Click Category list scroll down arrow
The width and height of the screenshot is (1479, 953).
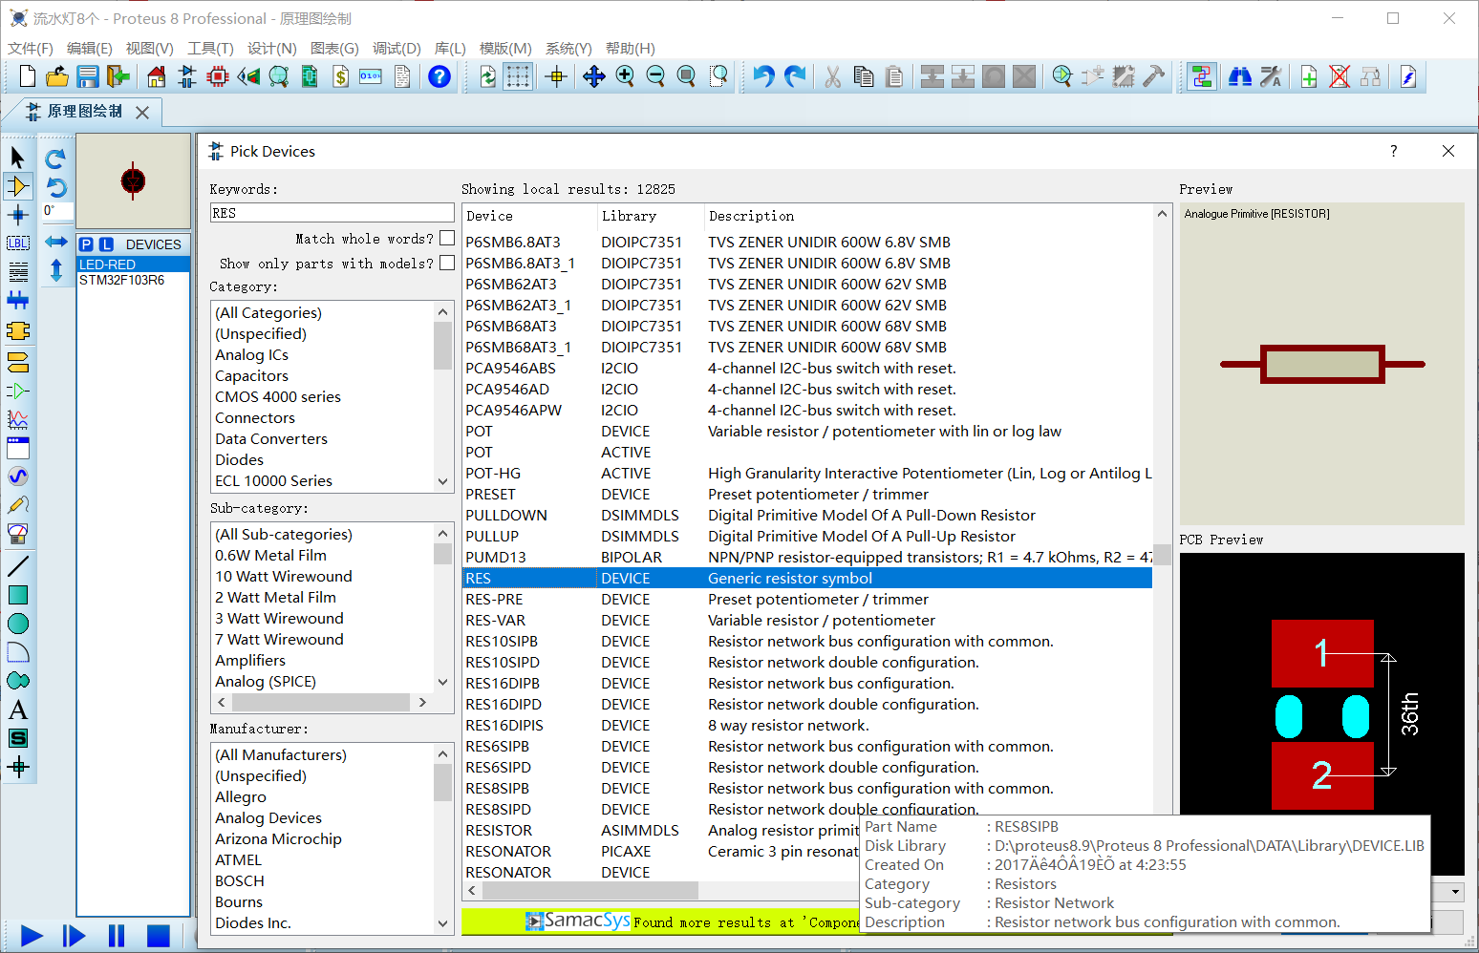point(442,481)
